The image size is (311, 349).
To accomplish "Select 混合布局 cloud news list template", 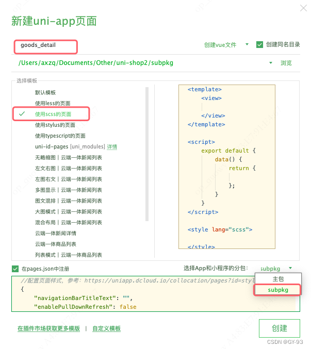I will [69, 223].
